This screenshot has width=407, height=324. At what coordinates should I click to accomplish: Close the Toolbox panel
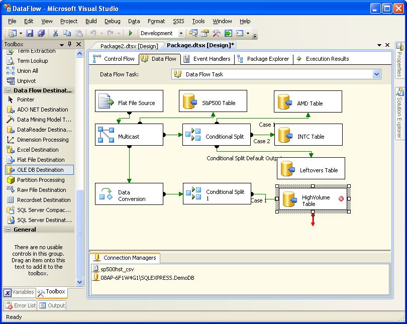click(79, 44)
